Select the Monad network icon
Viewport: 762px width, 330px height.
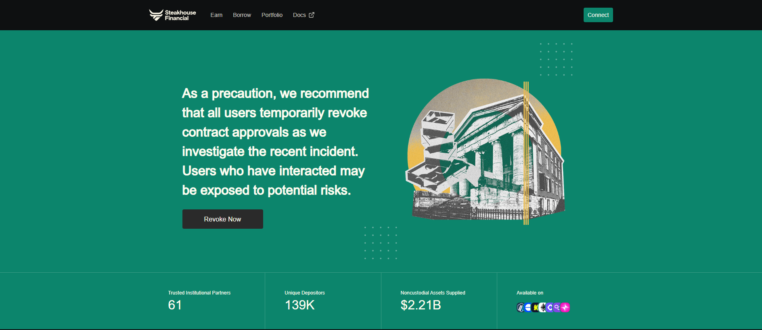pos(550,307)
